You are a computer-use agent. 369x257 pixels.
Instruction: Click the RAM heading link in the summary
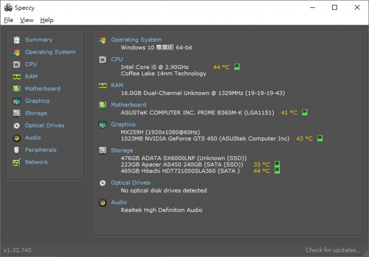pos(117,85)
